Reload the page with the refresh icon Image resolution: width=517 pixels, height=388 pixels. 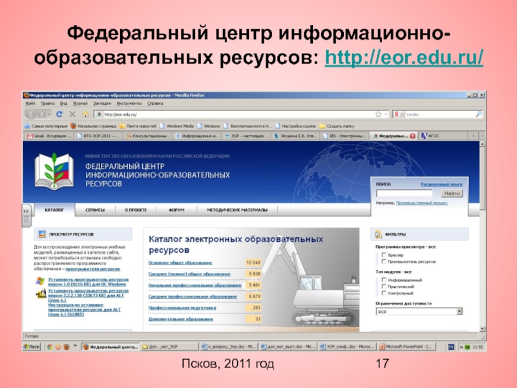(x=59, y=114)
